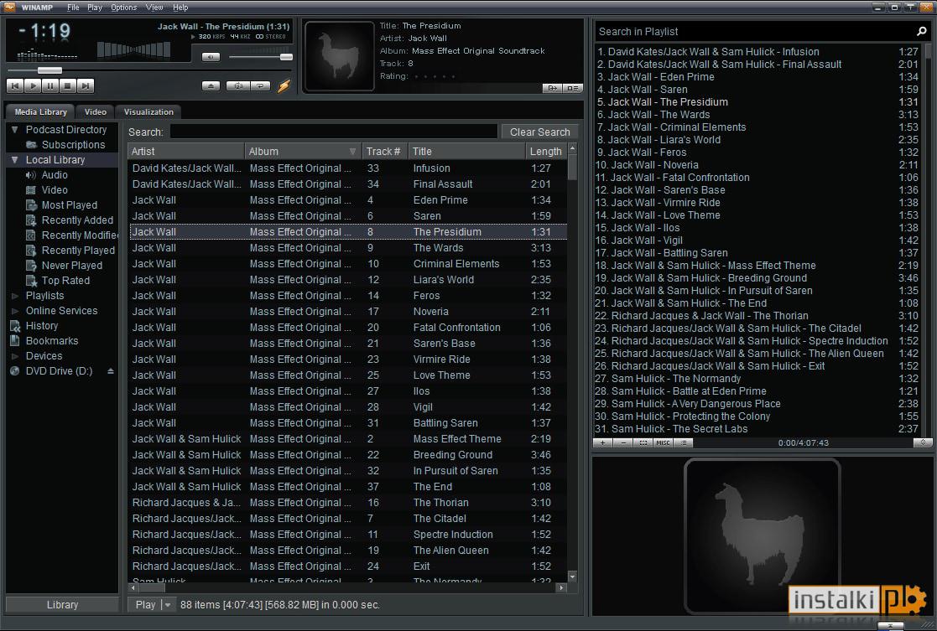Collapse the Local Library tree section

16,159
